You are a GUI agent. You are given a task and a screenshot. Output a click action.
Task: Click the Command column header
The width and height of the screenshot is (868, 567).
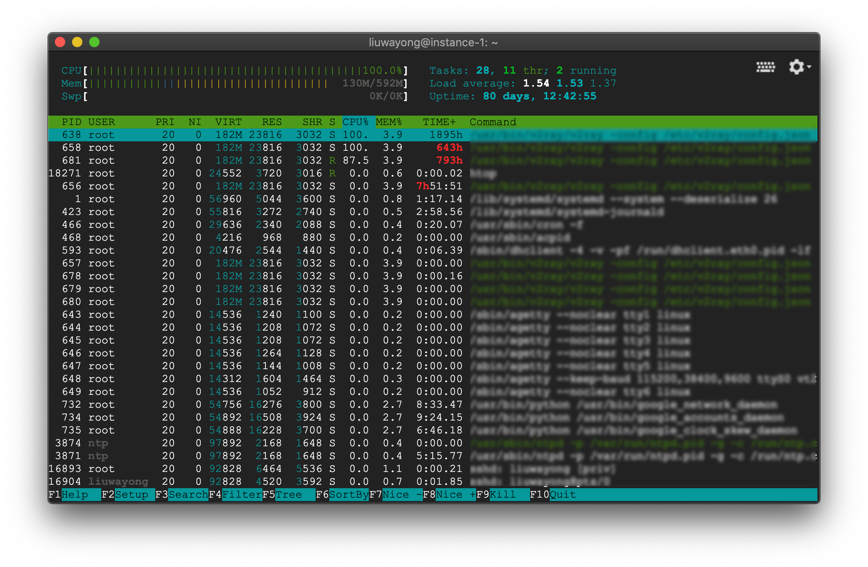(493, 122)
